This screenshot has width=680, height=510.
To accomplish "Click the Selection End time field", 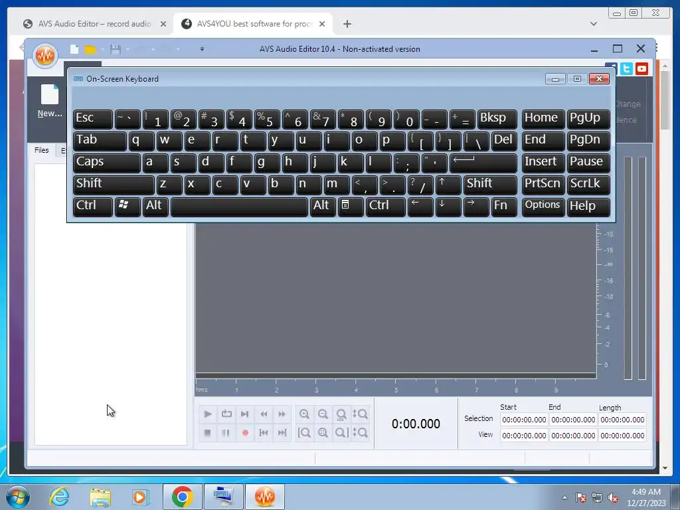I will (x=573, y=420).
